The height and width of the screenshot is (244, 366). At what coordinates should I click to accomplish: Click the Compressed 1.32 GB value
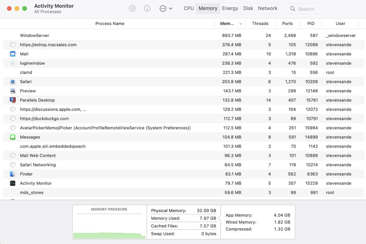(x=282, y=229)
